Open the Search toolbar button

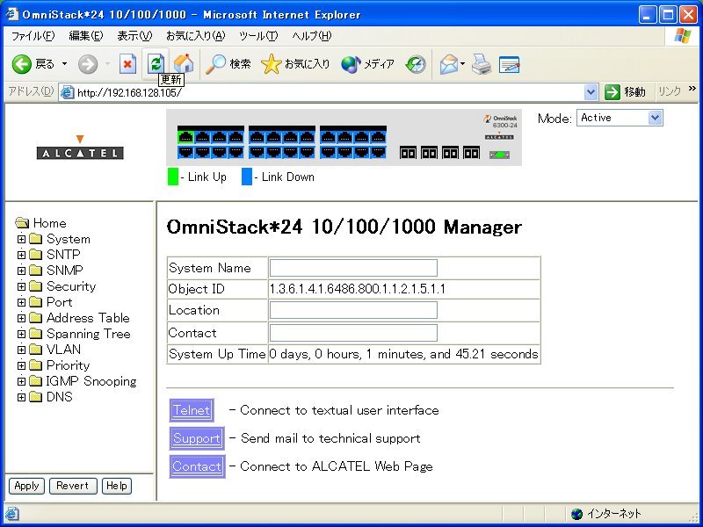(x=228, y=64)
